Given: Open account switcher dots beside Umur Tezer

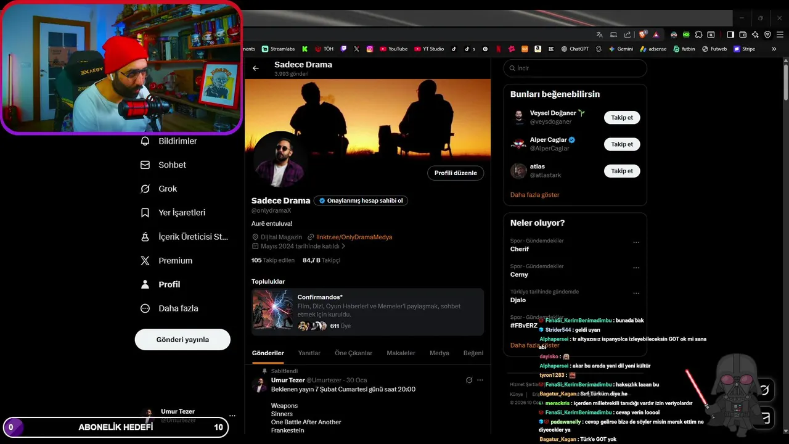Looking at the screenshot, I should (x=232, y=416).
